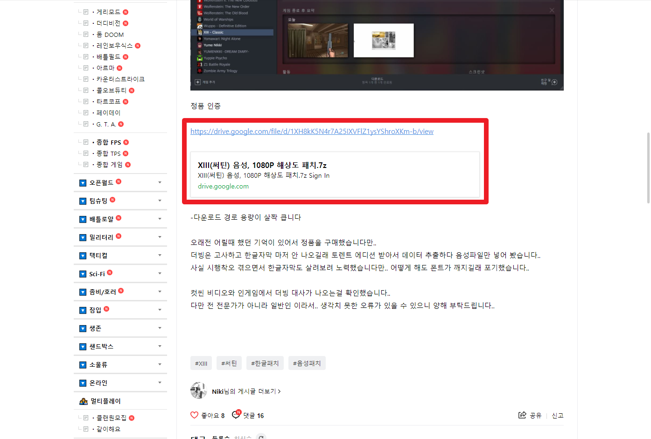Click the blue category icon for 소울류
Screen dimensions: 651x439
[x=83, y=365]
